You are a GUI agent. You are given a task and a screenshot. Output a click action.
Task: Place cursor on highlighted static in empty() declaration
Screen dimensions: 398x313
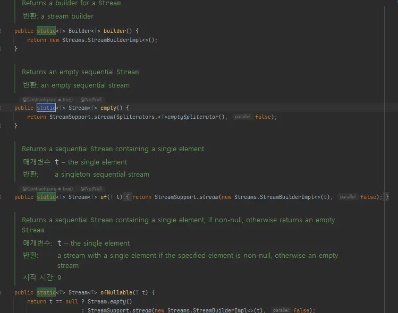point(46,108)
